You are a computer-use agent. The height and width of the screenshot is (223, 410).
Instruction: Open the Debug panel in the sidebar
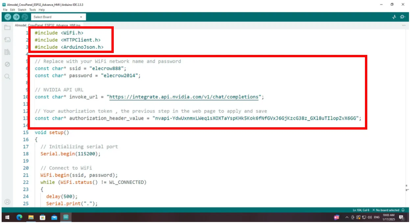7,64
